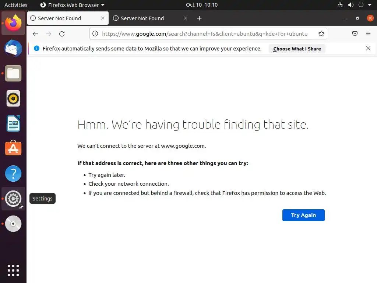Screen dimensions: 377x283
Task: Close the second Server Not Found tab
Action: pyautogui.click(x=186, y=18)
